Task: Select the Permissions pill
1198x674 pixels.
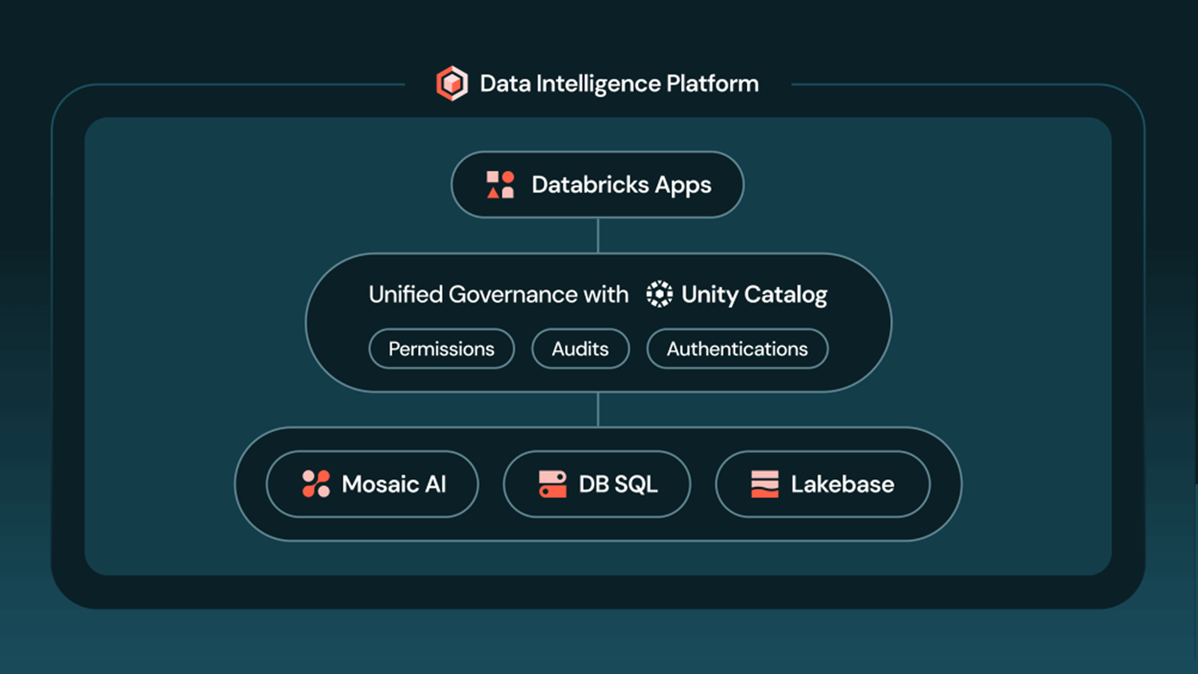Action: pyautogui.click(x=442, y=349)
